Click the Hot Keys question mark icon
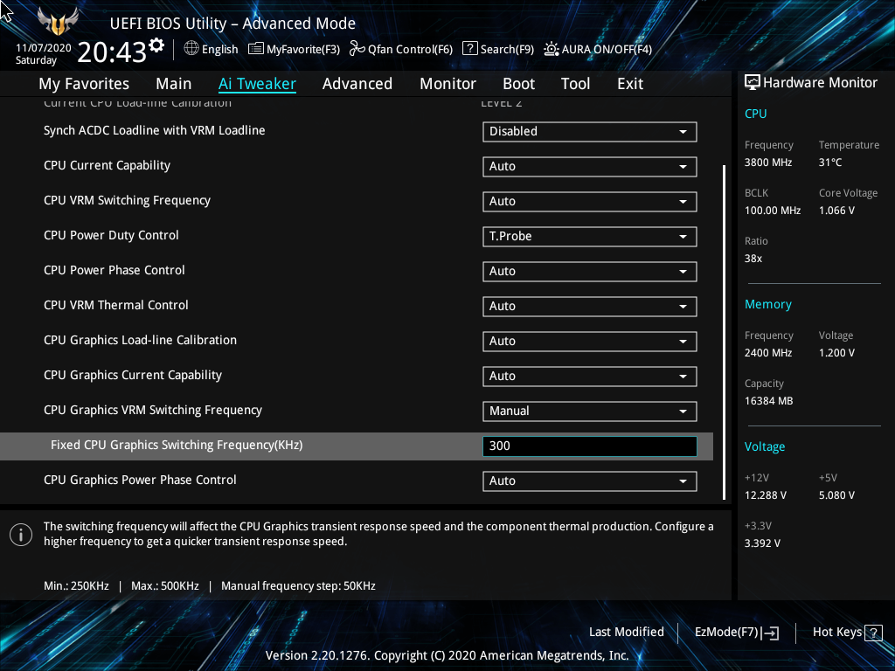Image resolution: width=895 pixels, height=671 pixels. 873,632
